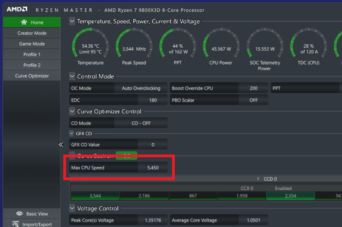Collapse Temperature, Speed, Power section
This screenshot has width=342, height=227.
[x=72, y=21]
